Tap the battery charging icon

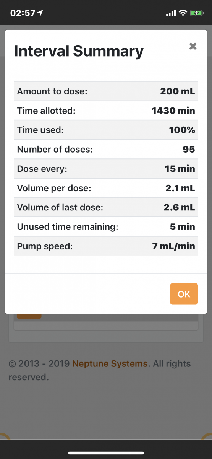(x=197, y=13)
